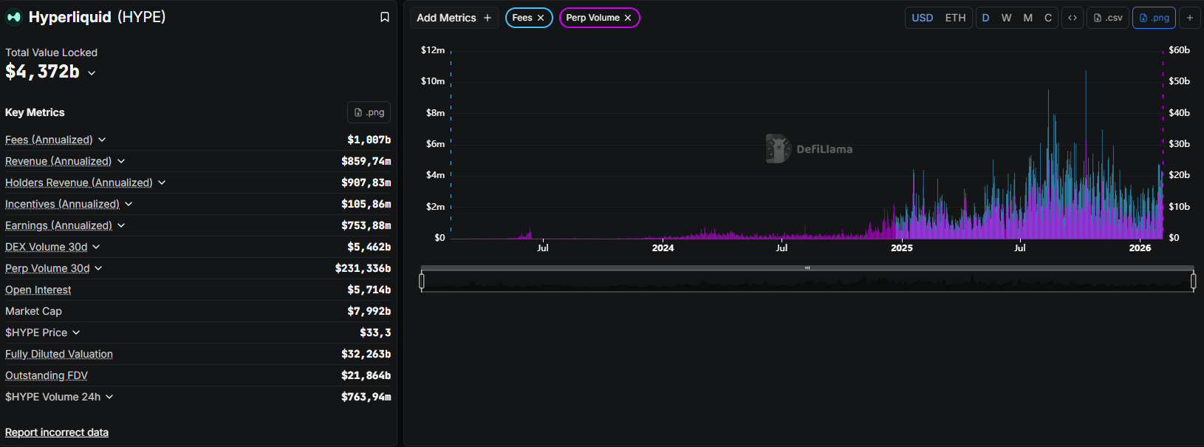Screen dimensions: 1204x447
Task: Click the plus icon at far right of chart toolbar
Action: 1189,18
